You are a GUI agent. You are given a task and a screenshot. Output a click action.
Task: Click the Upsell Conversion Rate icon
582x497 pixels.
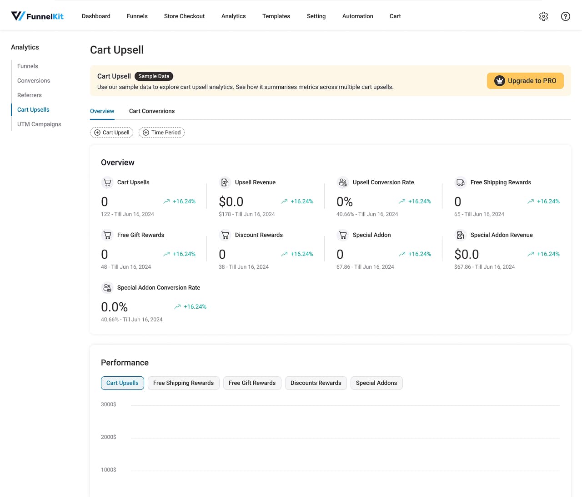click(343, 182)
